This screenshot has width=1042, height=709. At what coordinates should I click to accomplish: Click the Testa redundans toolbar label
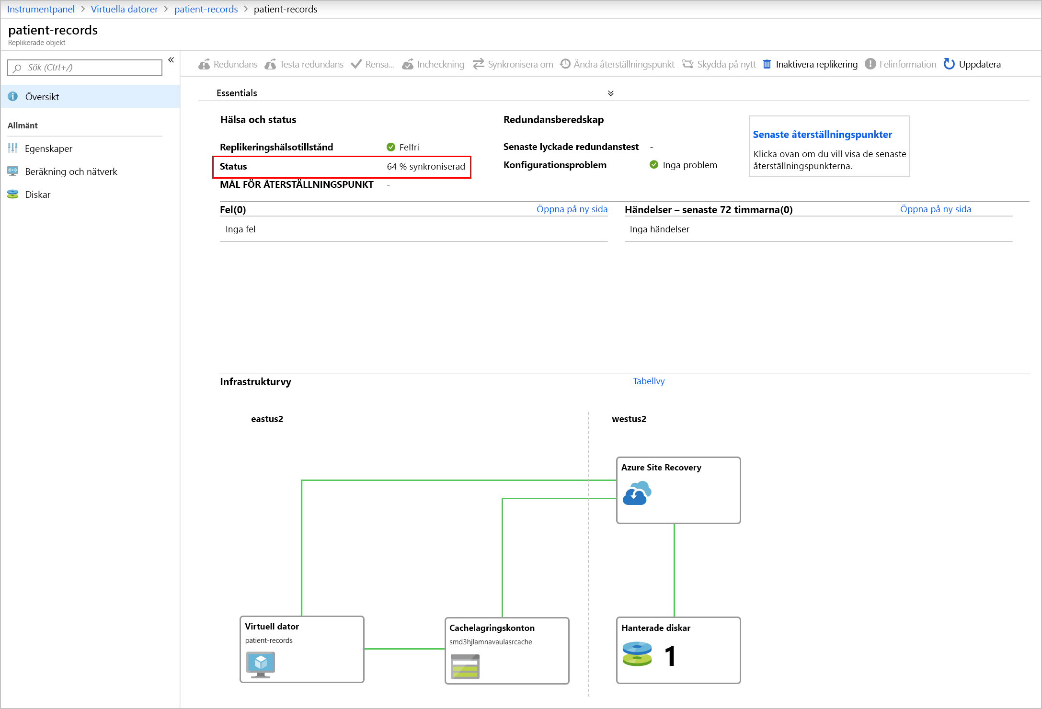pos(311,64)
